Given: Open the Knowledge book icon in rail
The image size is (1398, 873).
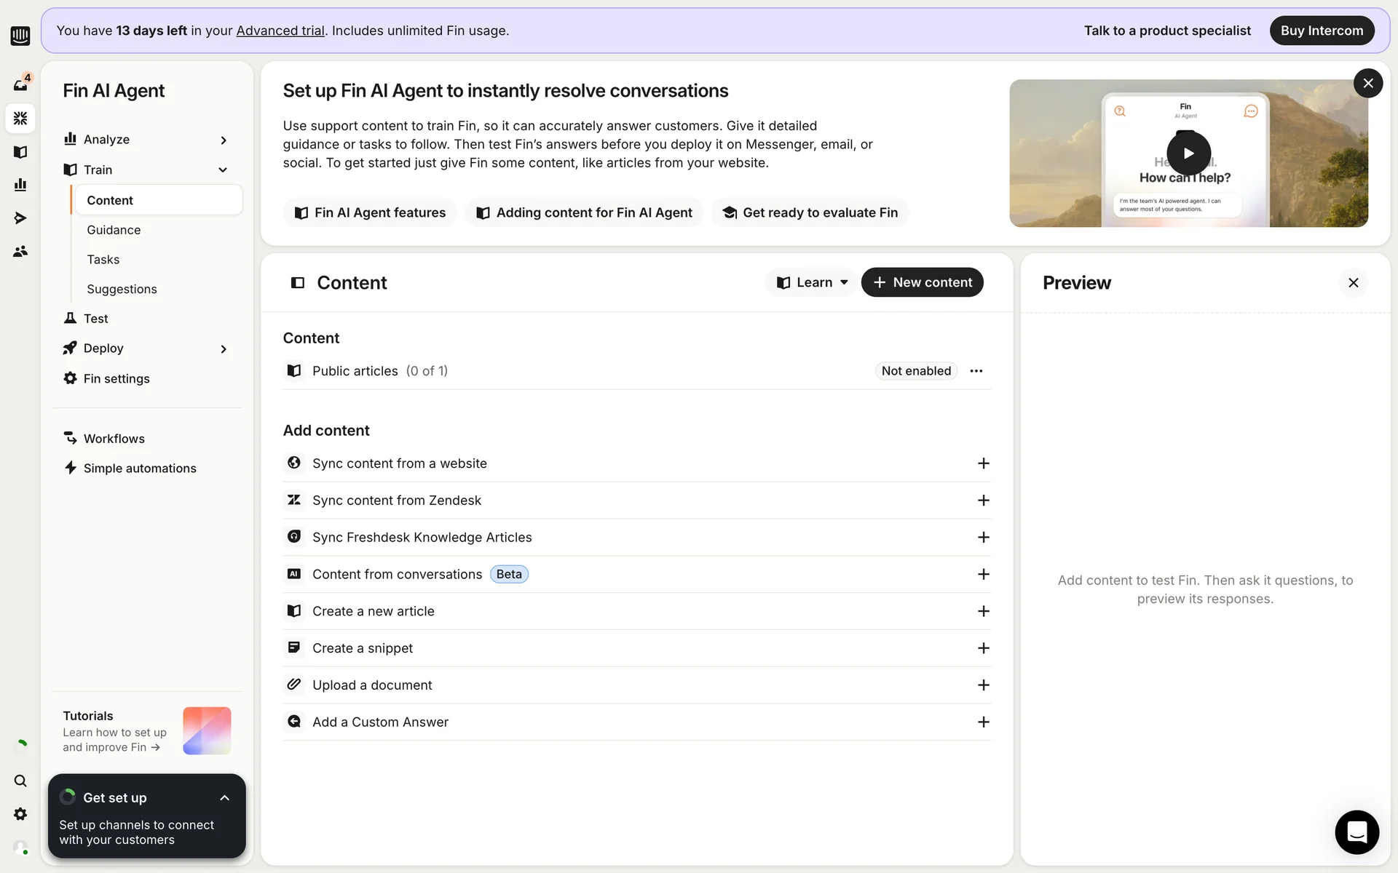Looking at the screenshot, I should tap(20, 152).
